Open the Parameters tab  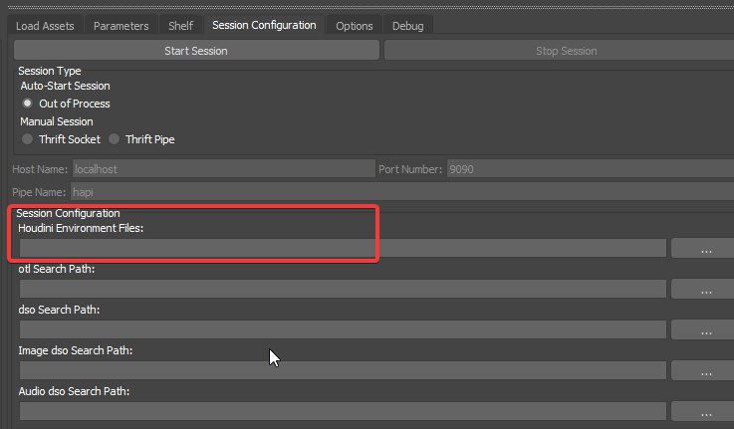click(121, 26)
